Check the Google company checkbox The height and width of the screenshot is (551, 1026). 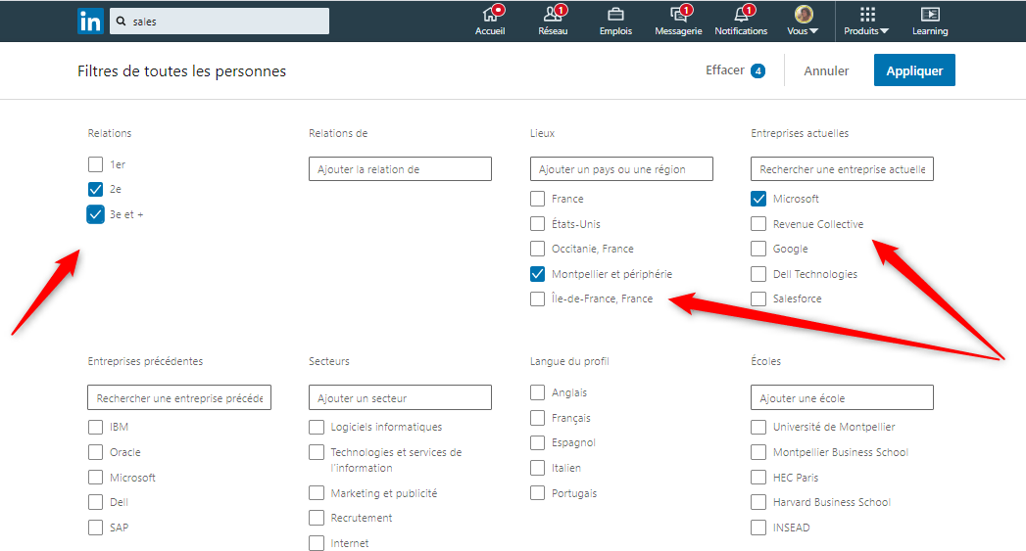[758, 249]
